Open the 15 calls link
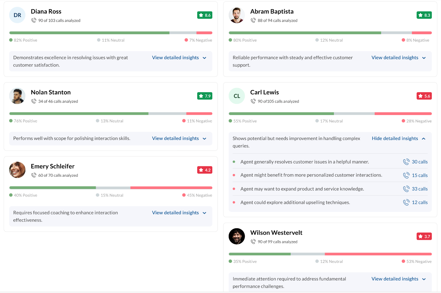The width and height of the screenshot is (441, 293). [419, 175]
